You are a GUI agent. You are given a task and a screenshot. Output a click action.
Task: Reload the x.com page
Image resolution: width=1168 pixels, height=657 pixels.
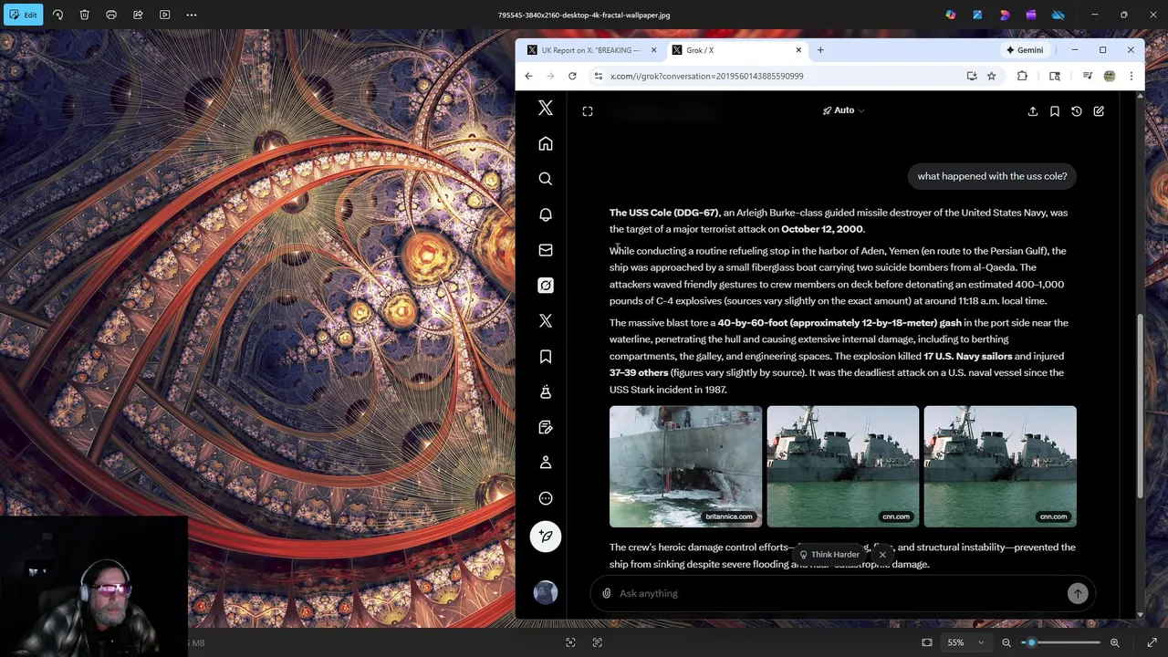[x=572, y=76]
